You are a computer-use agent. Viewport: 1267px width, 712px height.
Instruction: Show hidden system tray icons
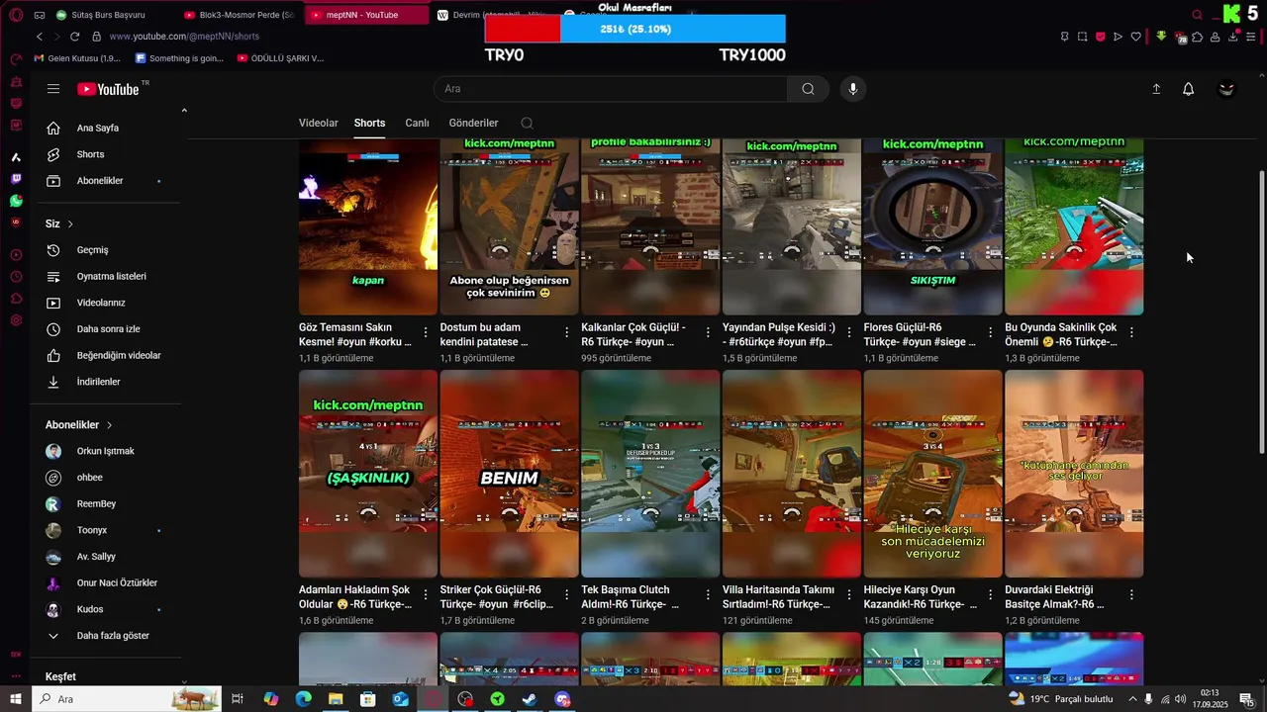coord(1132,699)
